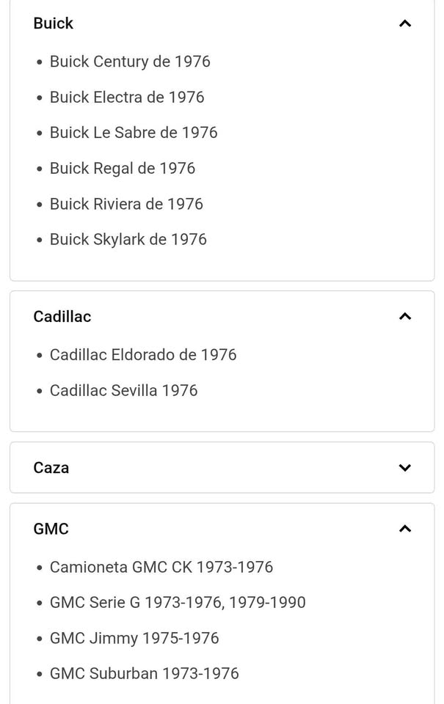This screenshot has width=444, height=704.
Task: Select Cadillac Eldorado de 1976
Action: [143, 355]
